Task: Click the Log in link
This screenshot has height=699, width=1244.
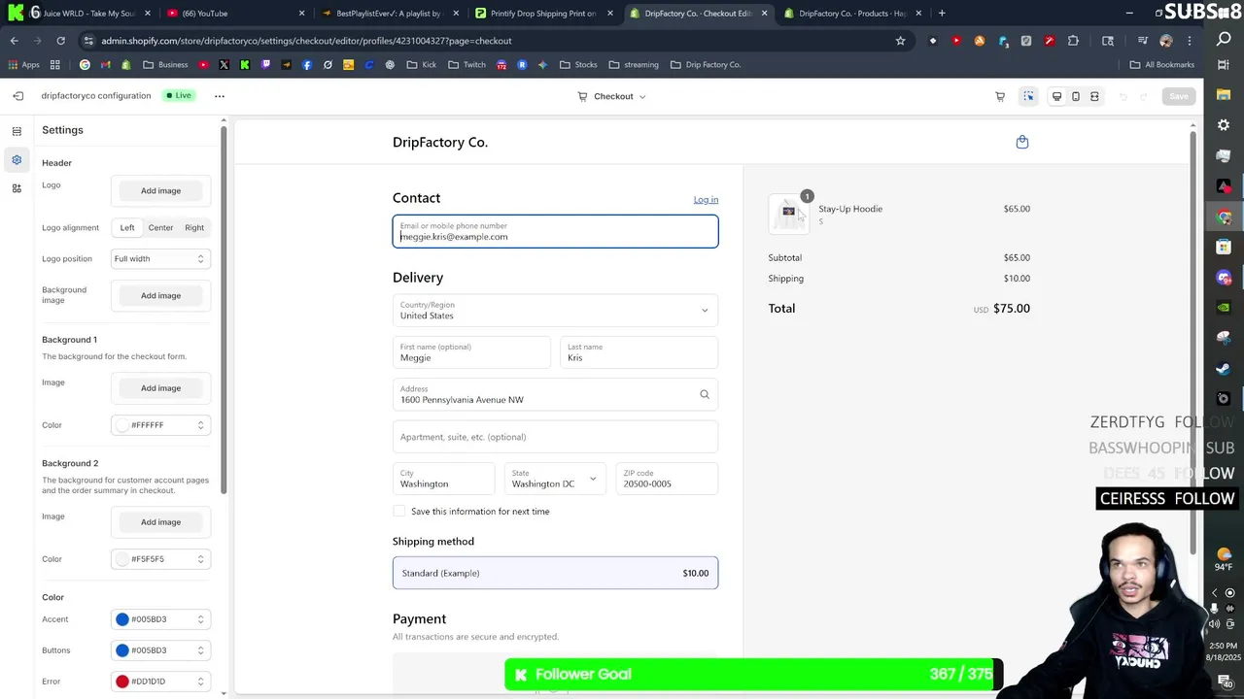Action: 706,200
